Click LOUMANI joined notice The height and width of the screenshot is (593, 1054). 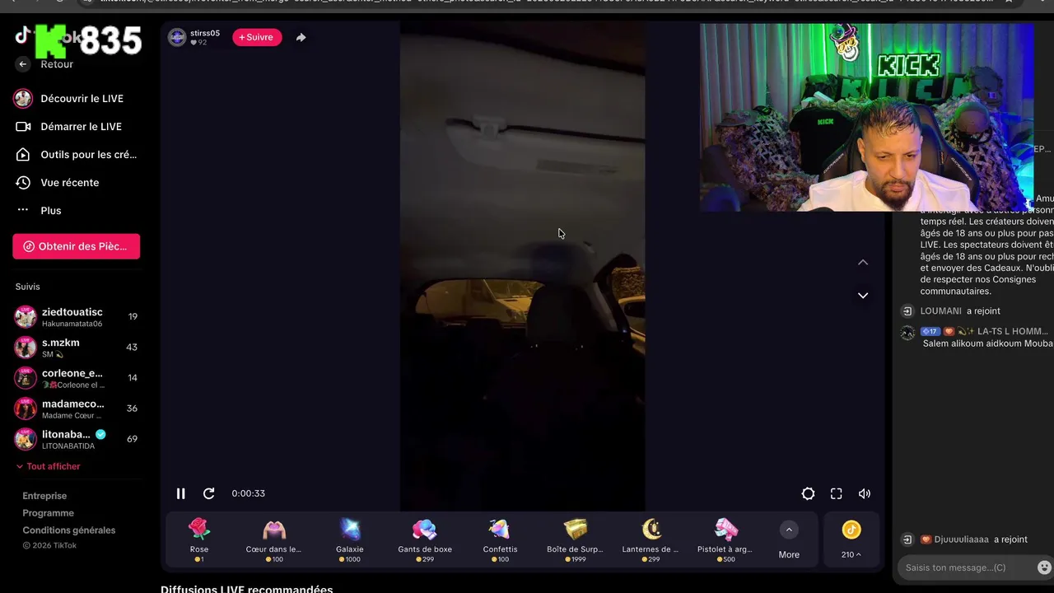[x=951, y=311]
